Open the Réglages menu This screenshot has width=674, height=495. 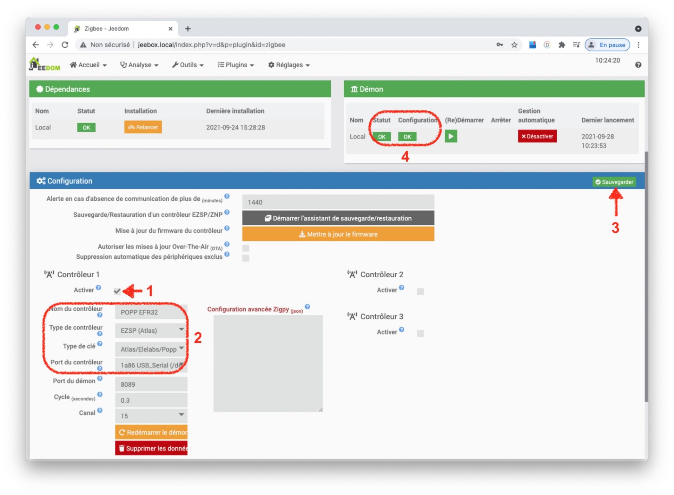[x=288, y=65]
